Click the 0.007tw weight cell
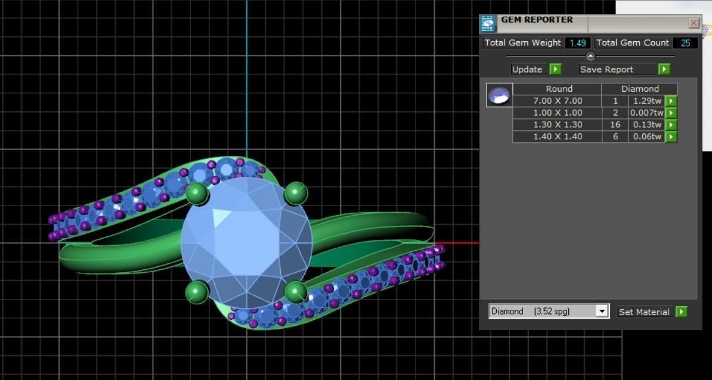 (x=646, y=113)
